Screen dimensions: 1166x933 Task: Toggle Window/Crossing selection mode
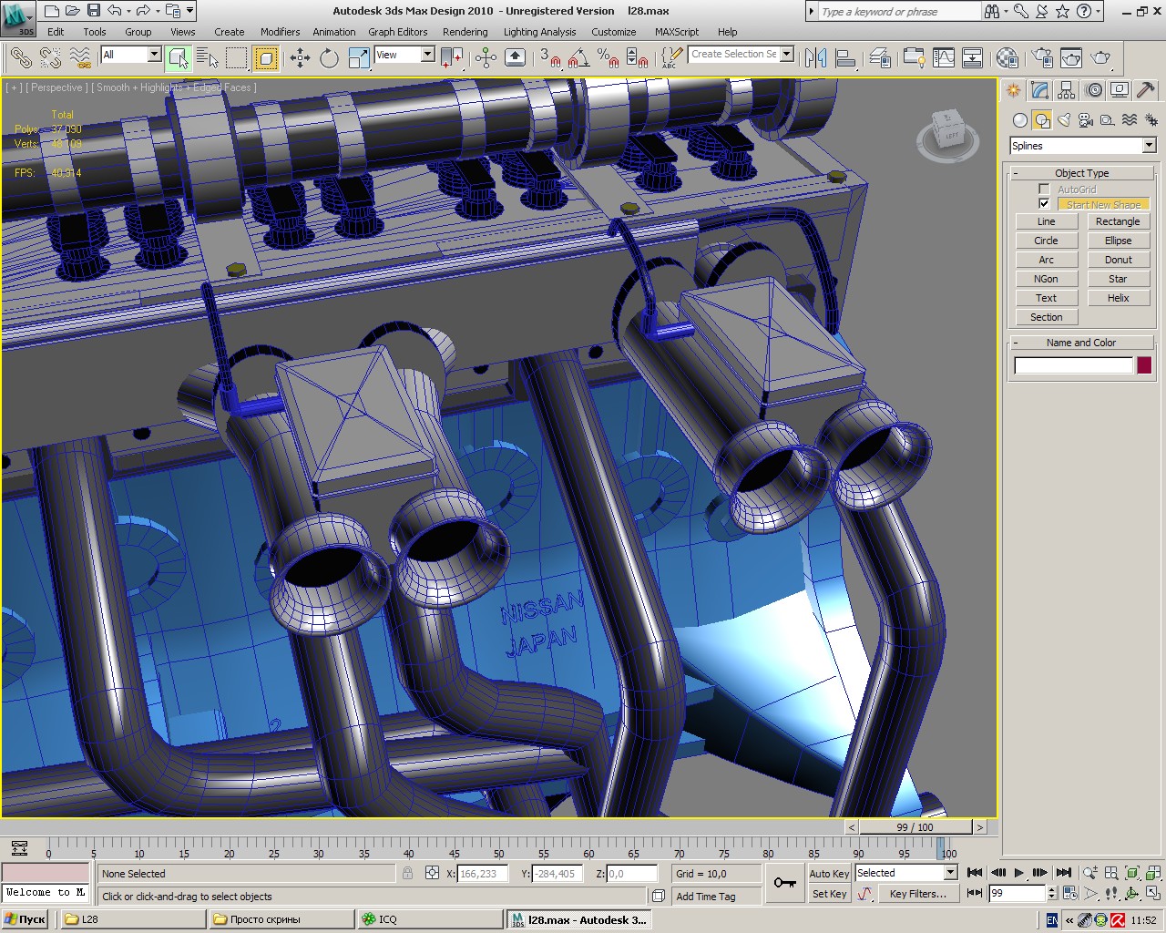(x=266, y=58)
